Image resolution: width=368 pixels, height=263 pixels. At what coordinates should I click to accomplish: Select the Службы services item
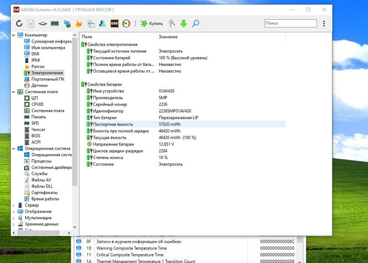point(39,174)
